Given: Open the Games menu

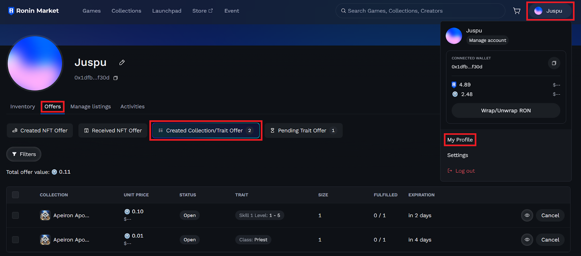Looking at the screenshot, I should point(92,11).
